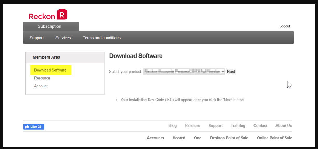The image size is (318, 149).
Task: Open the Blog footer link
Action: [173, 126]
